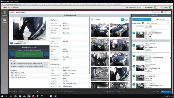
Task: Open the Privacy link in footer
Action: click(11, 92)
